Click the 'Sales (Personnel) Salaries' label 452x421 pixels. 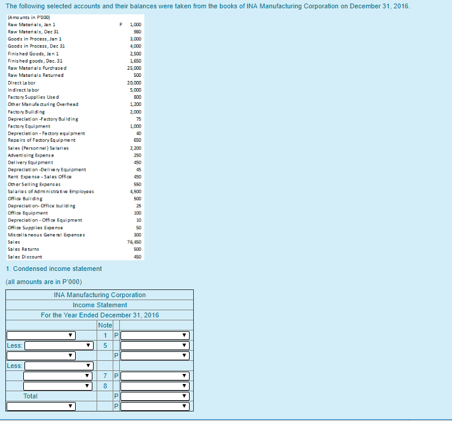pyautogui.click(x=38, y=148)
